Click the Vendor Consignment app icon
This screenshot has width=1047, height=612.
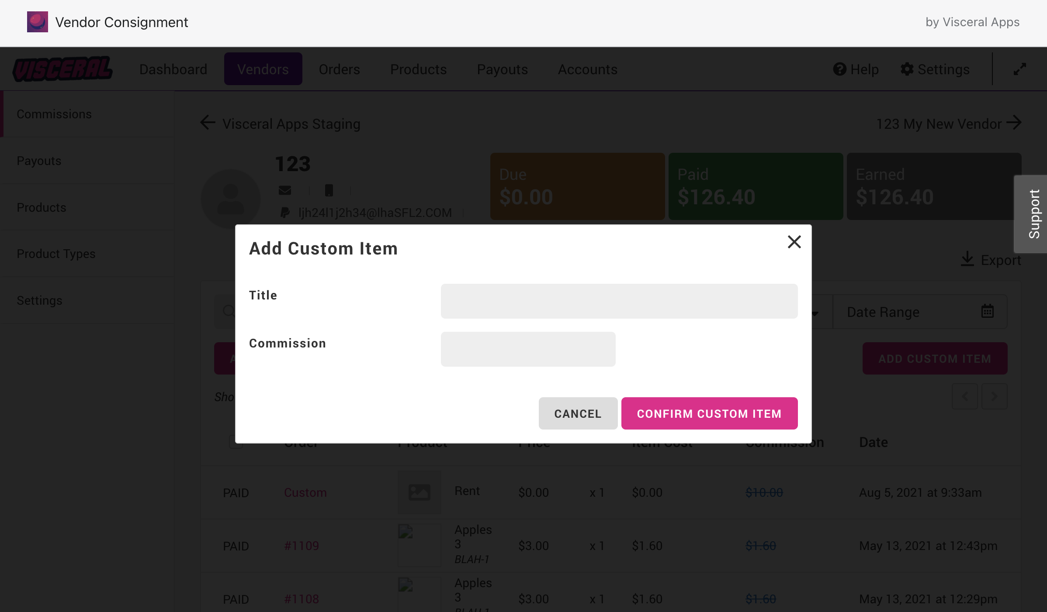(38, 22)
